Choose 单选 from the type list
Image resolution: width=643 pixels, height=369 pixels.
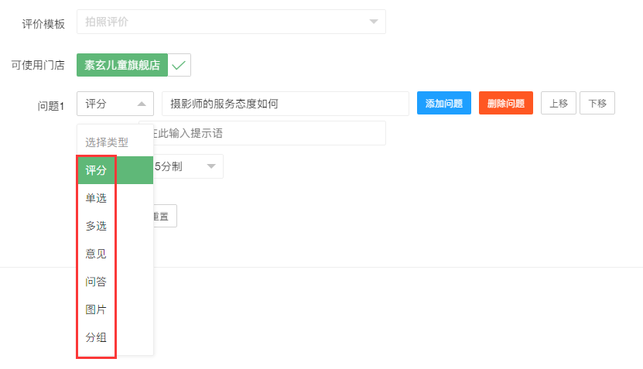pyautogui.click(x=97, y=198)
